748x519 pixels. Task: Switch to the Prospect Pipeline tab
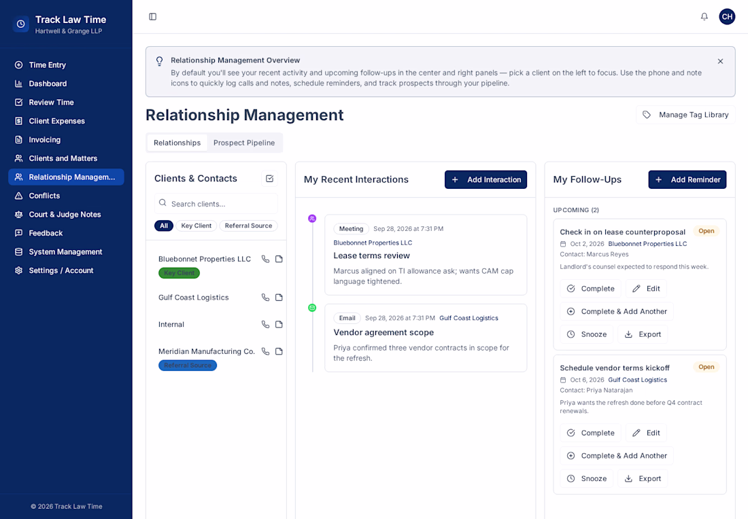[x=244, y=143]
